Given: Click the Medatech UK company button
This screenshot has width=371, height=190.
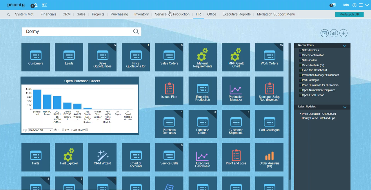Looking at the screenshot, I should 349,14.
